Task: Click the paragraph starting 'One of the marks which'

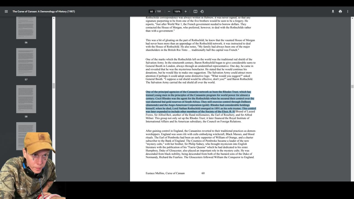Action: 201,71
